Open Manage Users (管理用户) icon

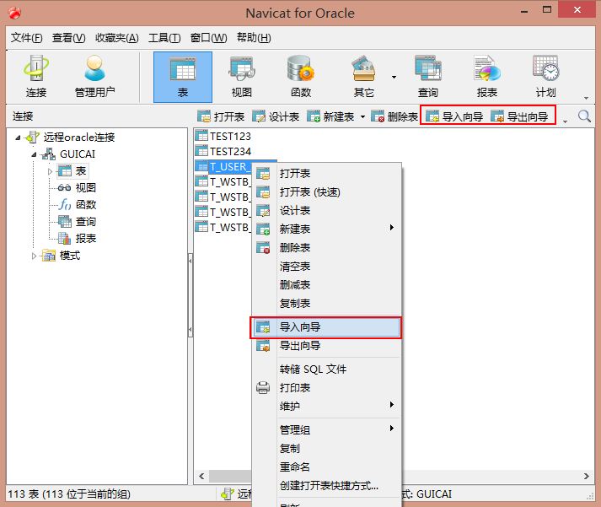coord(94,77)
